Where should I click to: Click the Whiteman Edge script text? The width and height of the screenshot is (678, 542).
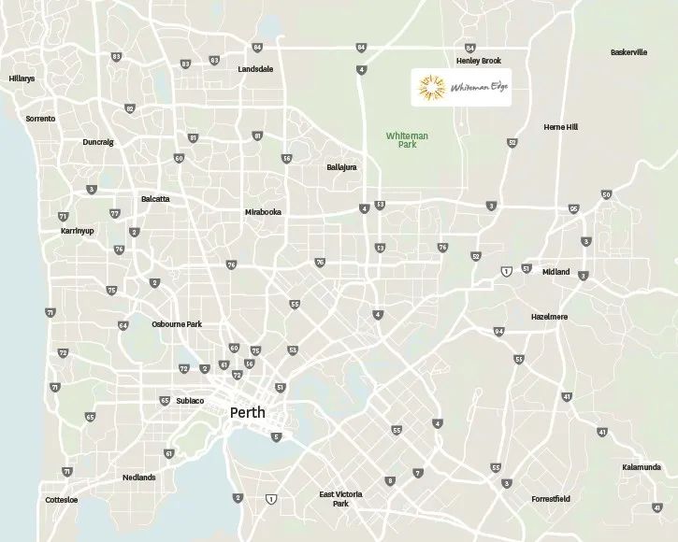pyautogui.click(x=479, y=87)
